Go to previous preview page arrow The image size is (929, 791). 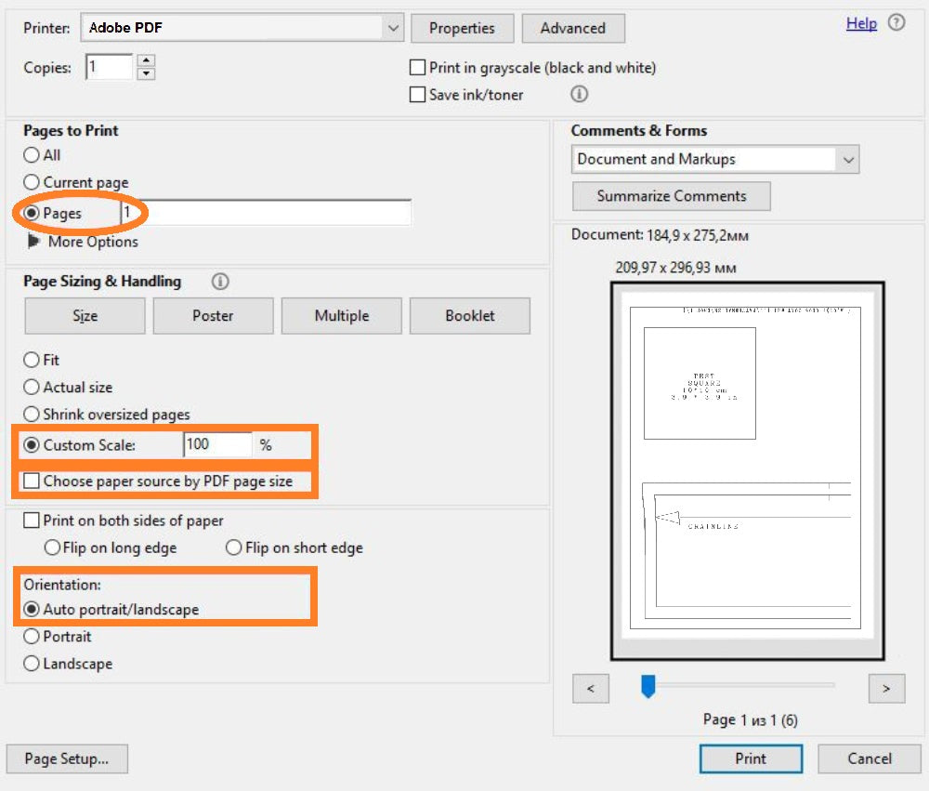tap(591, 689)
